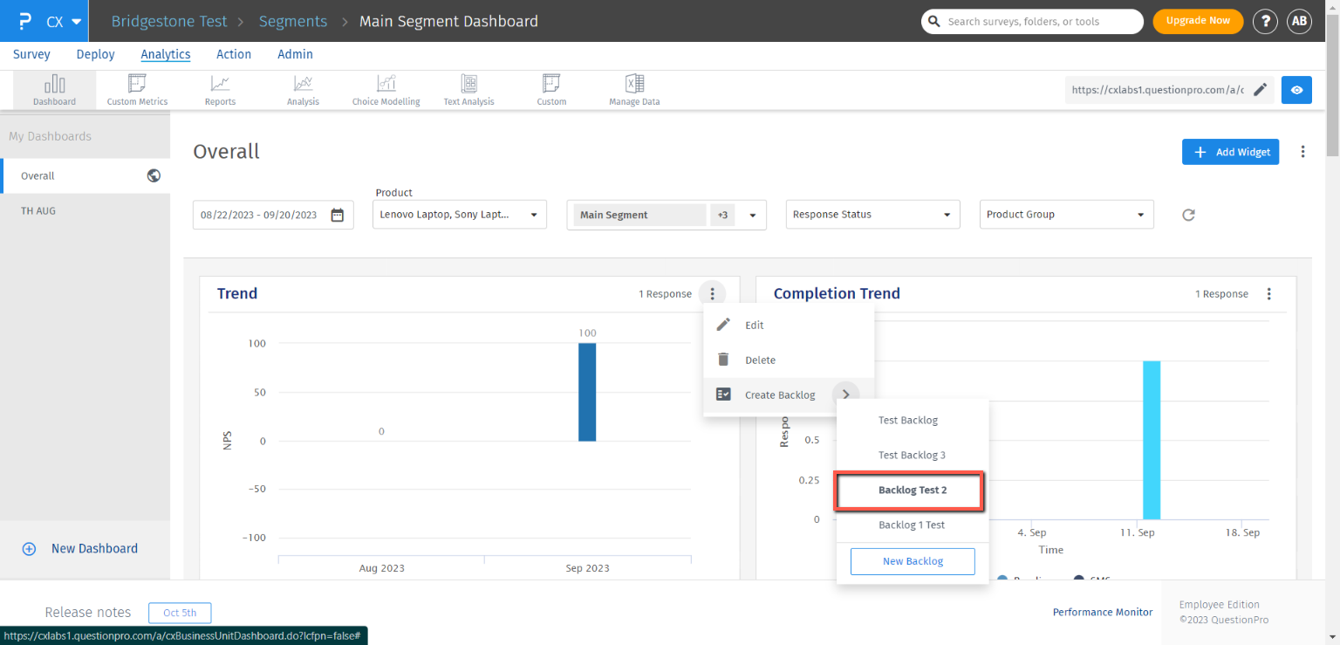Open Text Analysis from the toolbar
The image size is (1340, 645).
(468, 90)
